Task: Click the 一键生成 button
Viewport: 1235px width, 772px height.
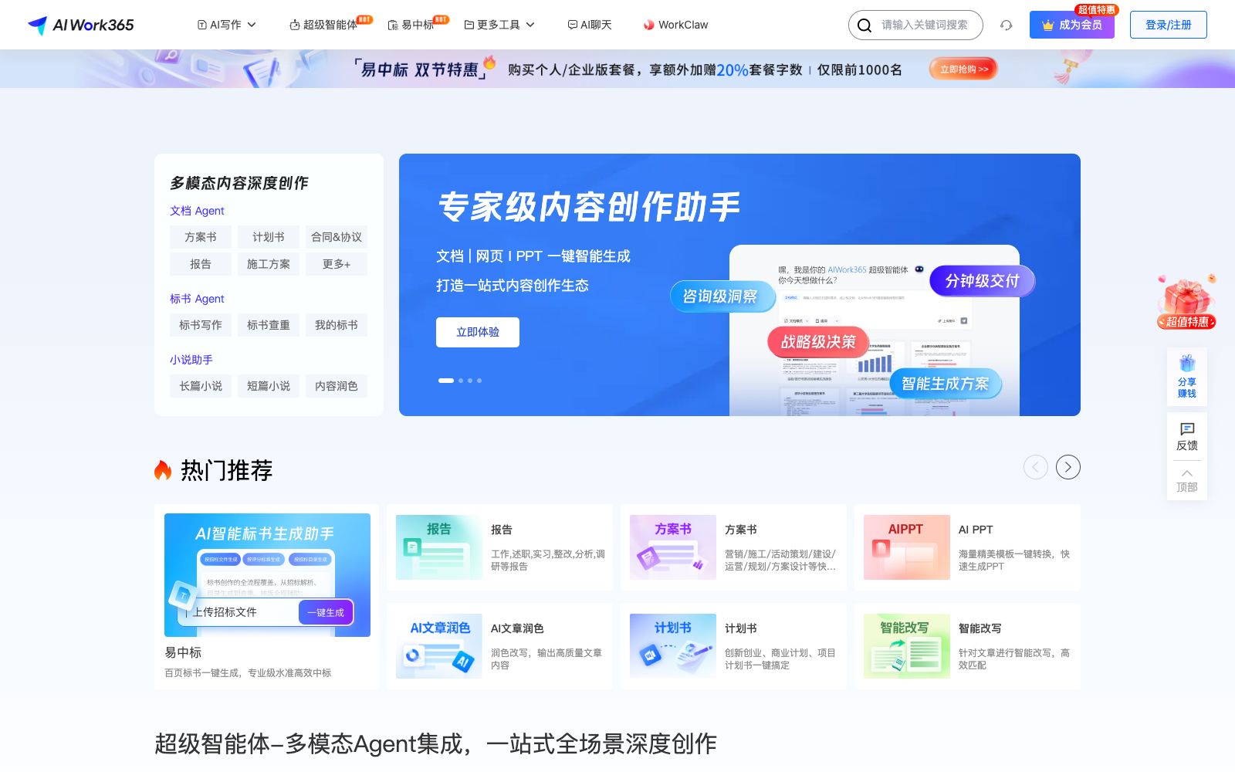Action: point(326,612)
